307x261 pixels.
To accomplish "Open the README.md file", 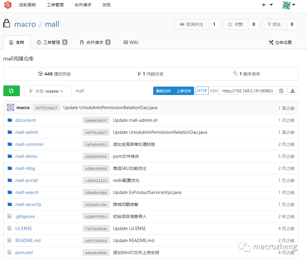I will click(x=28, y=240).
